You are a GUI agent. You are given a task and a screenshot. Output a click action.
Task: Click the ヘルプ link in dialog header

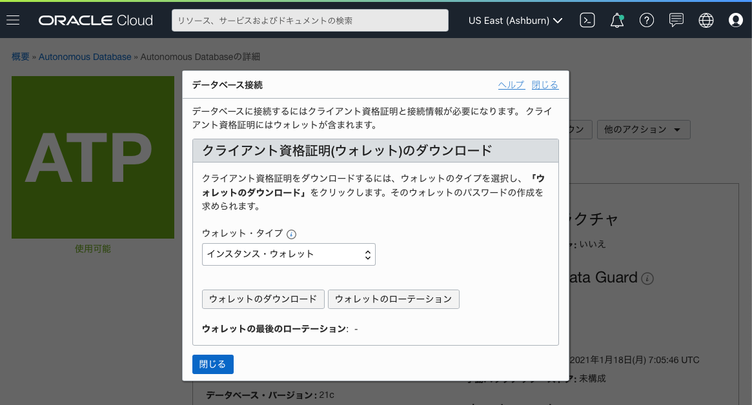[x=511, y=85]
